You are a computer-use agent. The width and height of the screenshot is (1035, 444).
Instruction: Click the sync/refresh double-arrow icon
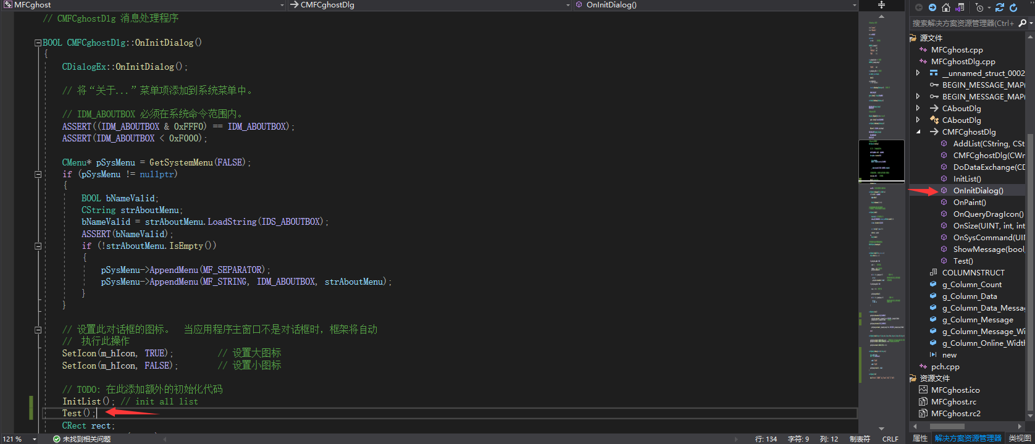(1000, 7)
